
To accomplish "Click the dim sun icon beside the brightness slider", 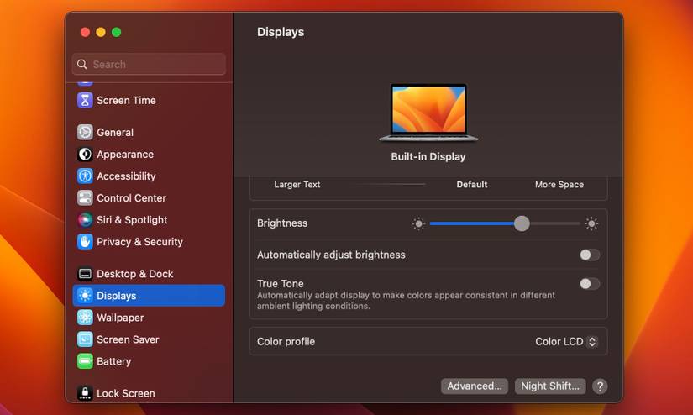I will 418,223.
